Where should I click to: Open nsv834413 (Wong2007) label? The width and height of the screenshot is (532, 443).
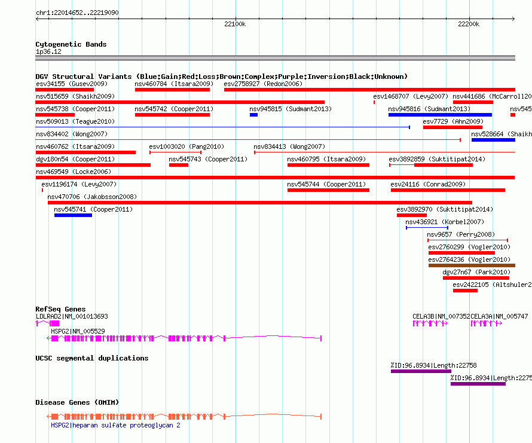(289, 146)
